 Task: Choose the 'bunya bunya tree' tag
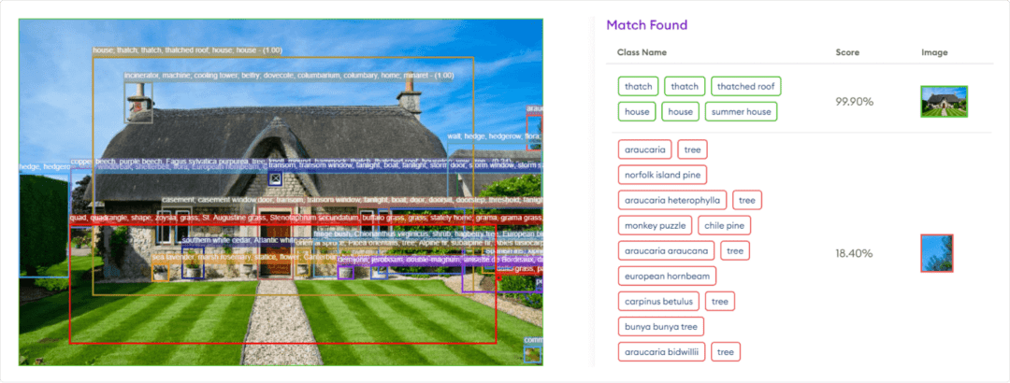[660, 326]
